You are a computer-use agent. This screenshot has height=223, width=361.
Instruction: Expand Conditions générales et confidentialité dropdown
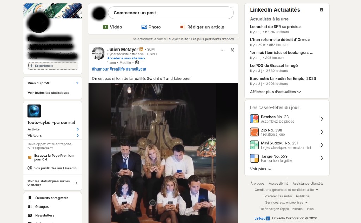pyautogui.click(x=286, y=190)
